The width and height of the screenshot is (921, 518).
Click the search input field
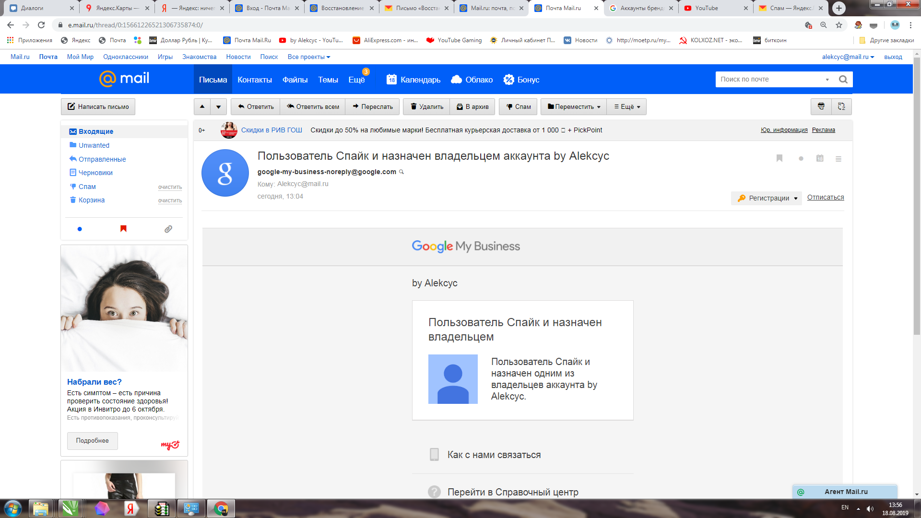pos(772,79)
